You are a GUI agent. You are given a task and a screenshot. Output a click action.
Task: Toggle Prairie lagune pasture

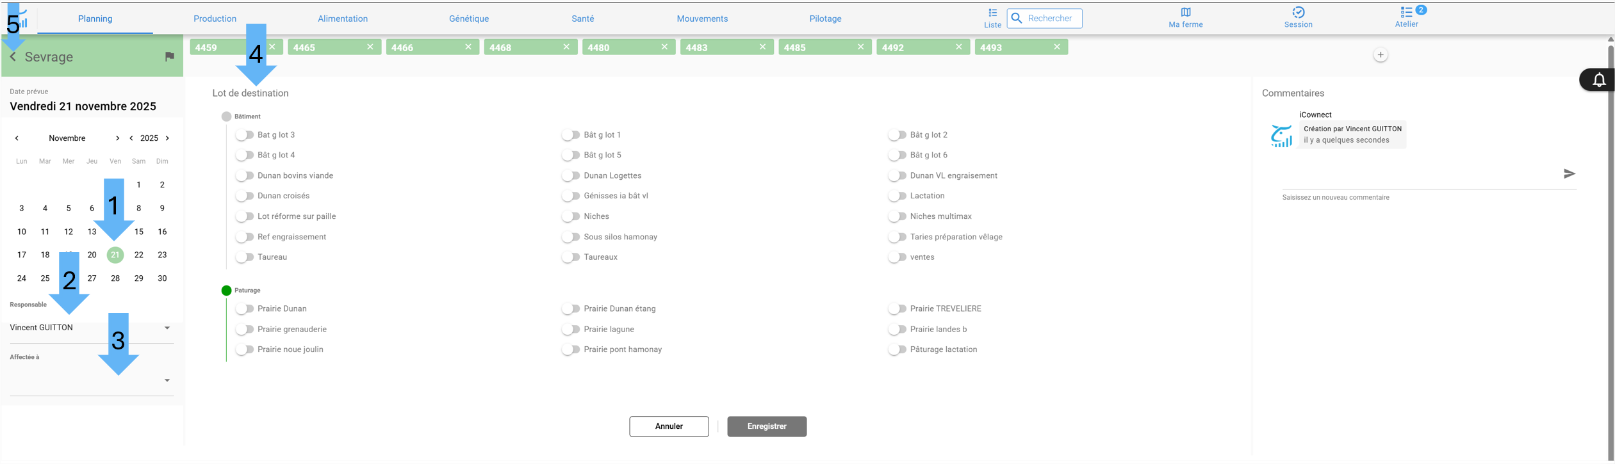tap(571, 330)
